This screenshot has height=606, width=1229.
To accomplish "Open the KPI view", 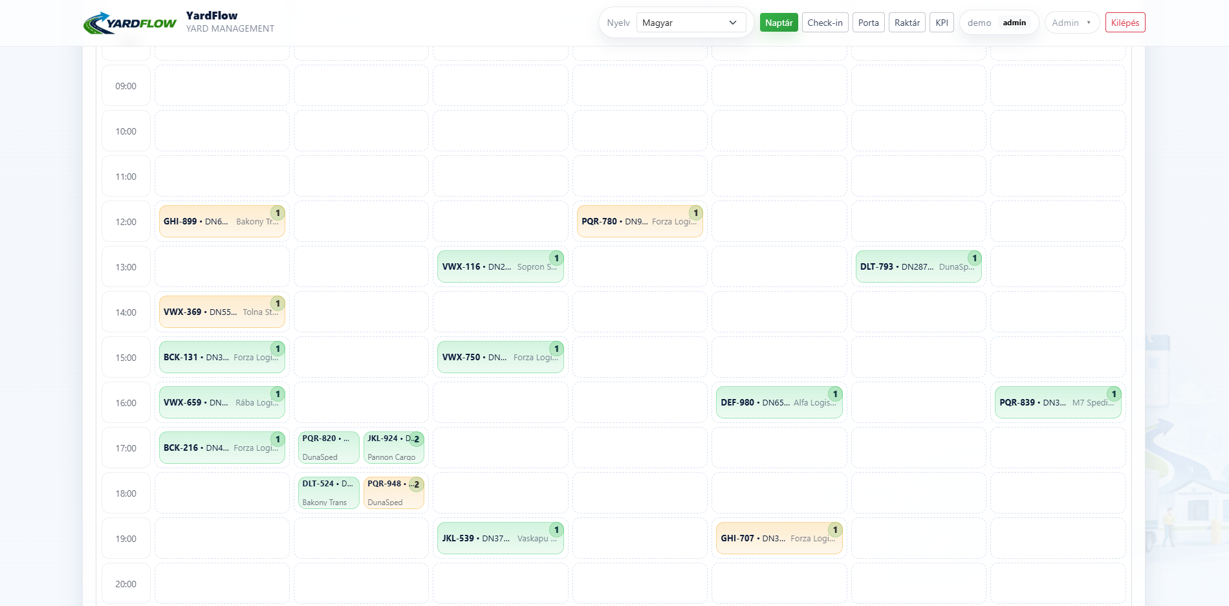I will click(941, 23).
